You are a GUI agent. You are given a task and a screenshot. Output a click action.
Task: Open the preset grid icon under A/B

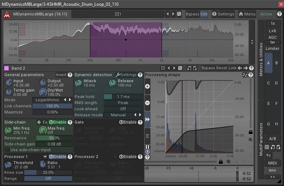pyautogui.click(x=267, y=147)
